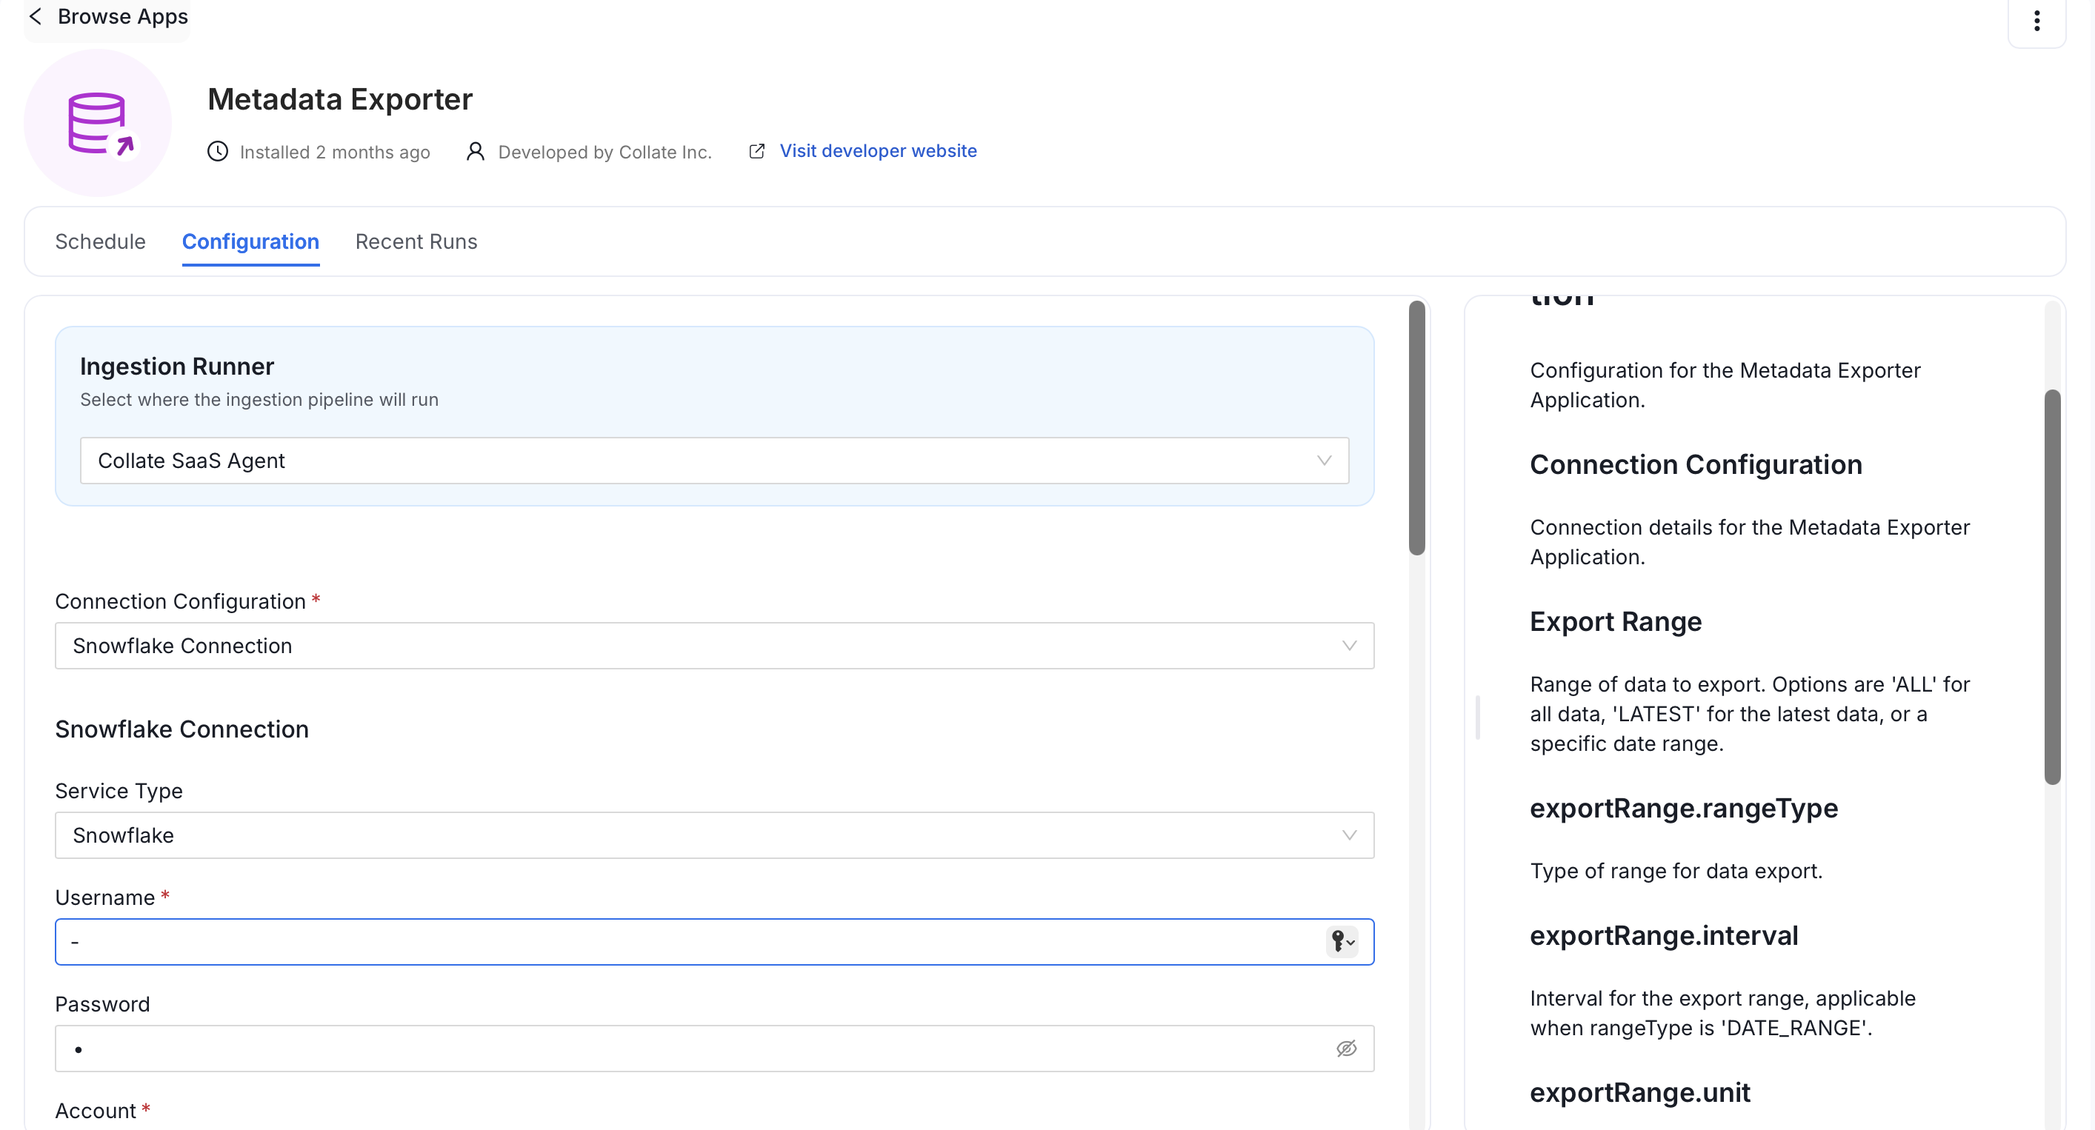Image resolution: width=2095 pixels, height=1130 pixels.
Task: Click Interval for the export range paragraph
Action: (1722, 1013)
